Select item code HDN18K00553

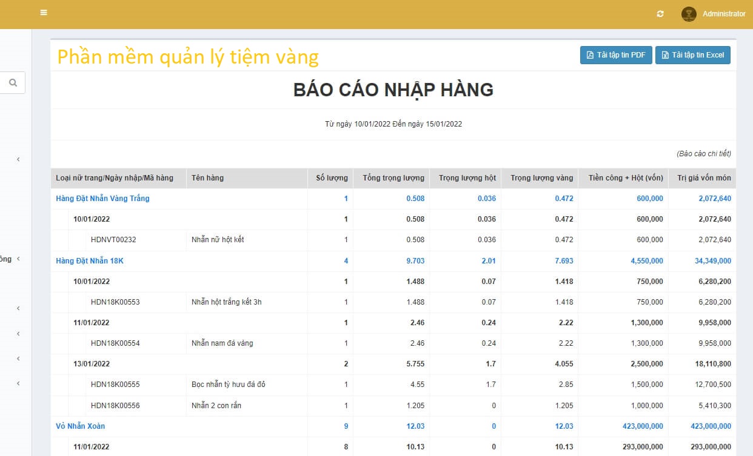115,302
